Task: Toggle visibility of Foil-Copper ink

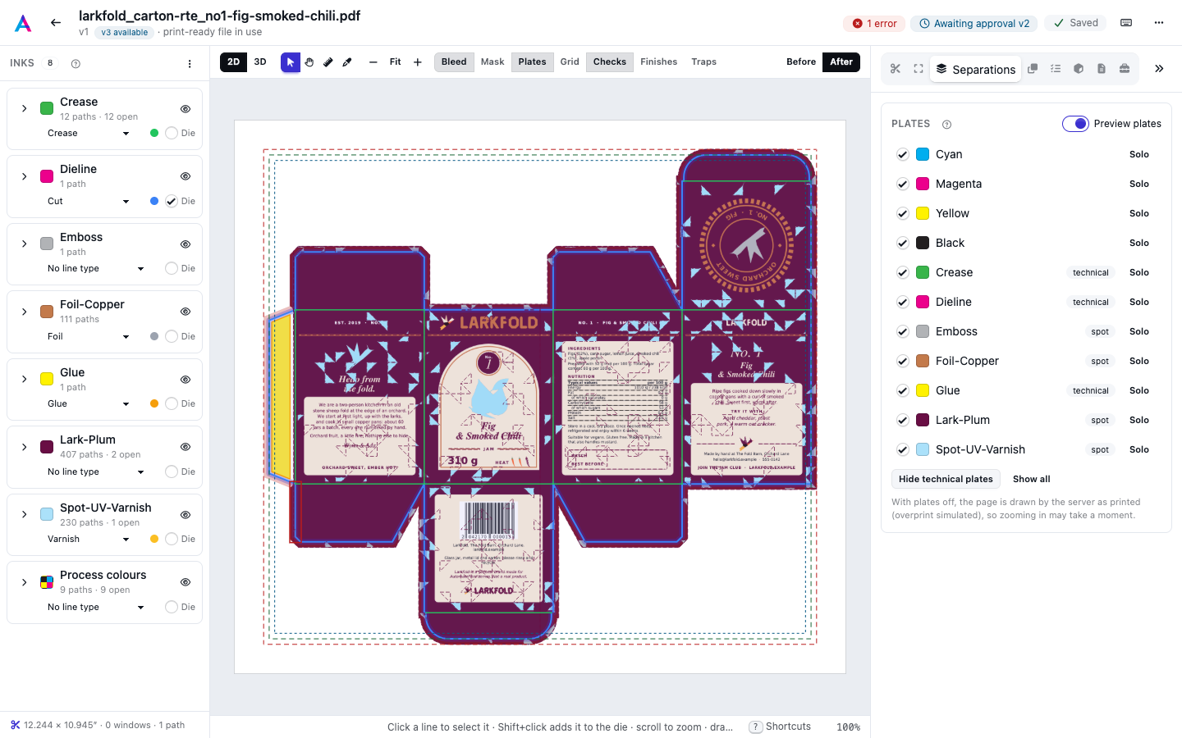Action: (186, 312)
